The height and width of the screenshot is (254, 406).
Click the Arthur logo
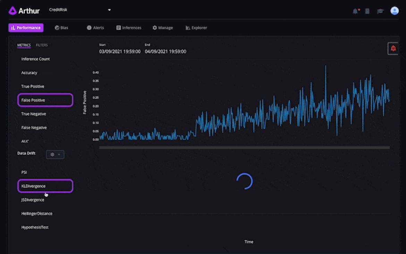coord(24,11)
